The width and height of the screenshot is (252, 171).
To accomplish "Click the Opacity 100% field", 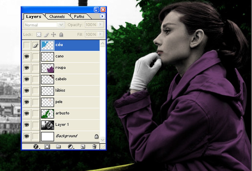I will point(91,24).
